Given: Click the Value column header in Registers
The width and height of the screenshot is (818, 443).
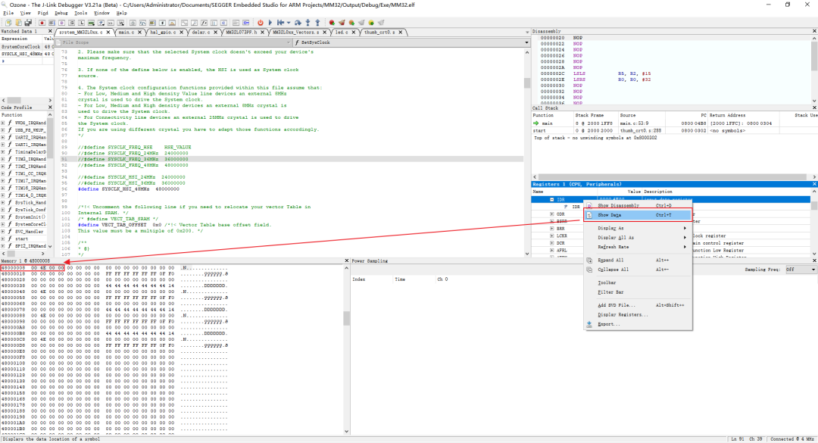Looking at the screenshot, I should (x=634, y=192).
